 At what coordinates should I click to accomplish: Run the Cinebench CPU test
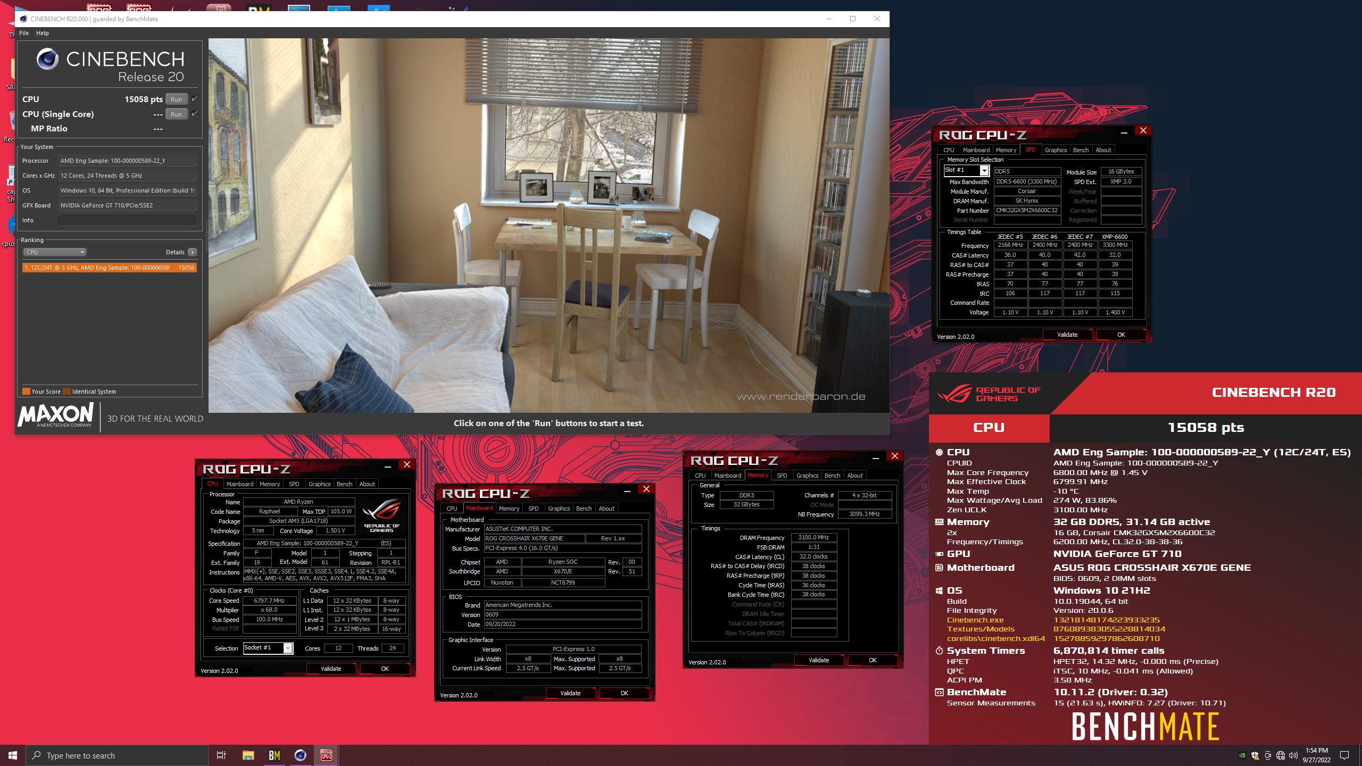click(x=176, y=99)
